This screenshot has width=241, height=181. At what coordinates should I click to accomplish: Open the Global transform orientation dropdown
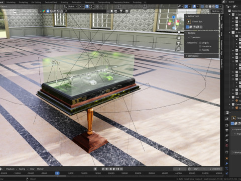(x=71, y=7)
